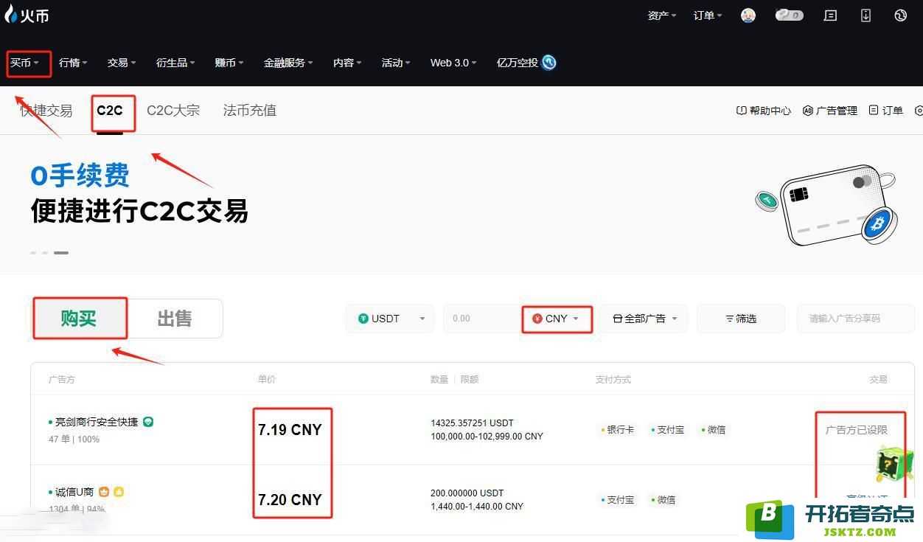Screen dimensions: 923x542
Task: Click the 7.20 CNY price
Action: pos(290,499)
